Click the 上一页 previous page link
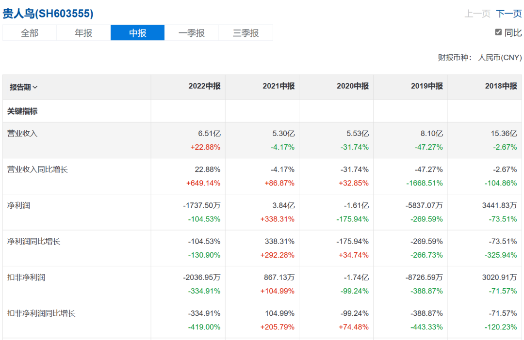524x340 pixels. (477, 14)
